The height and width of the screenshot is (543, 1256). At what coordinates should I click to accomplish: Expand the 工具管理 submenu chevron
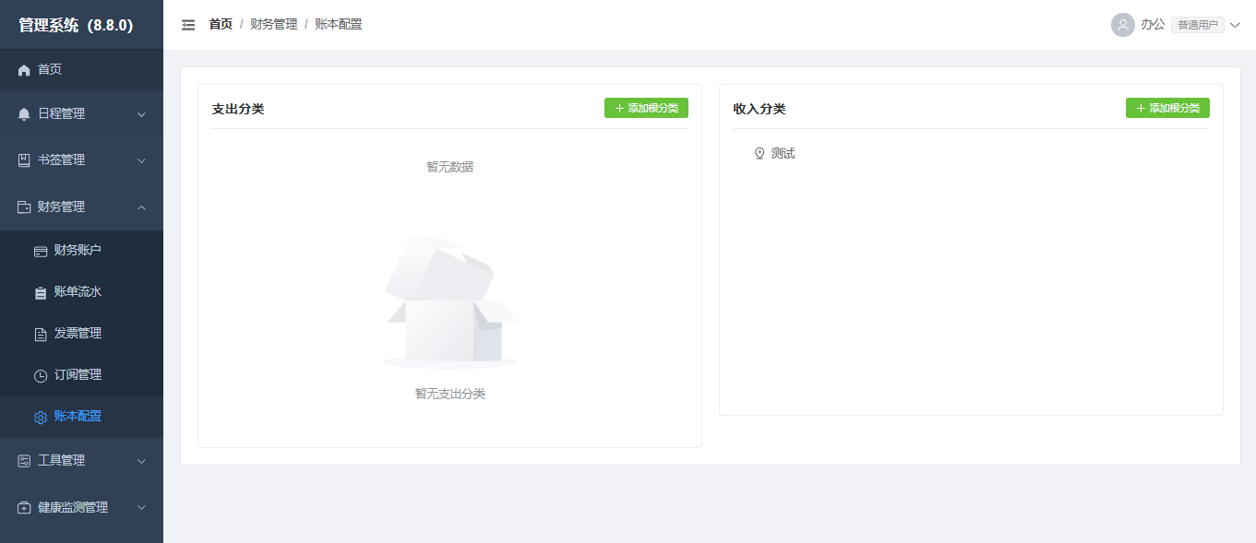[141, 461]
